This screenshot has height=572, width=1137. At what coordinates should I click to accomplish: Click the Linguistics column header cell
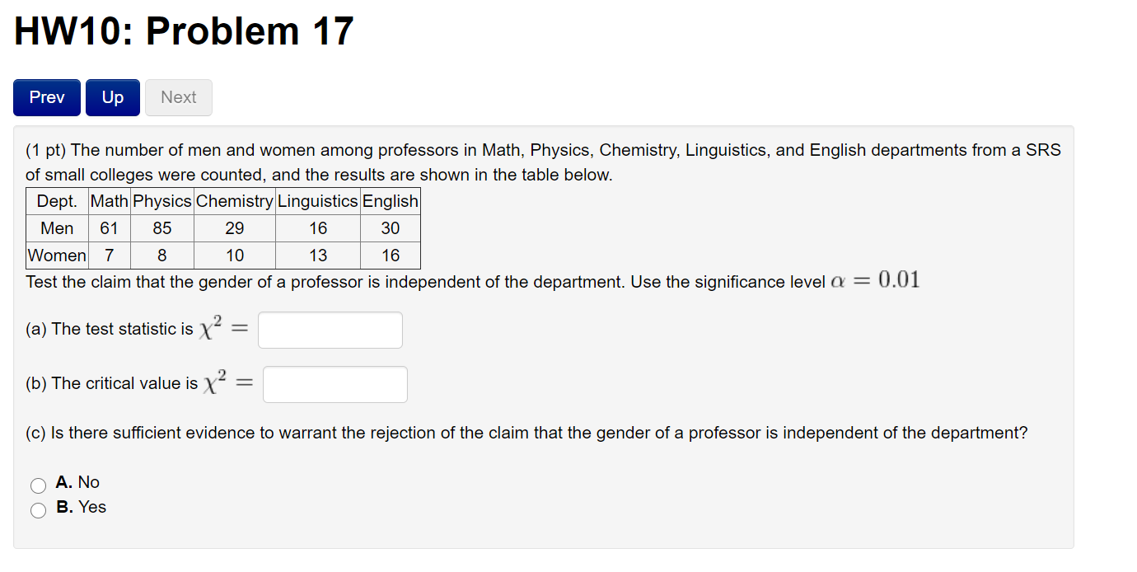coord(317,200)
